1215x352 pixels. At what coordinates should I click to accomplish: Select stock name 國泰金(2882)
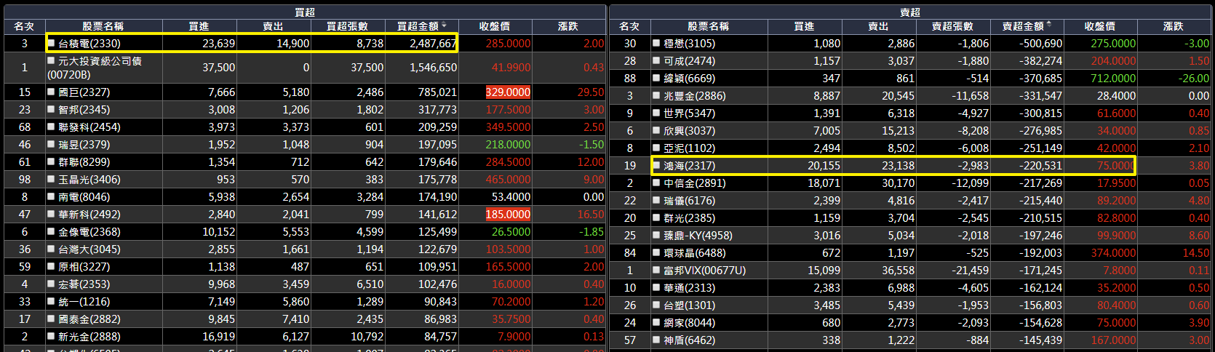click(x=89, y=319)
